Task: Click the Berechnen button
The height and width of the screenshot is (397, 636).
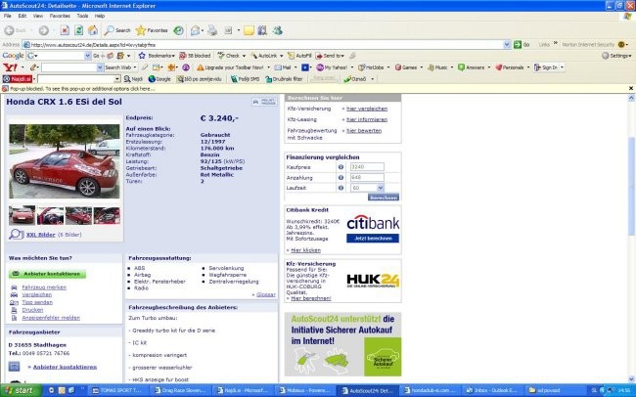Action: 384,198
